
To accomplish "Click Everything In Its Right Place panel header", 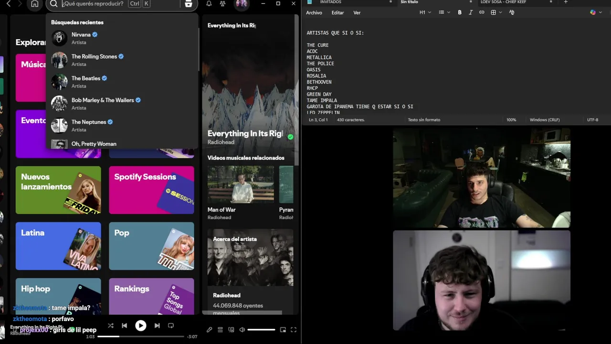I will (x=232, y=25).
